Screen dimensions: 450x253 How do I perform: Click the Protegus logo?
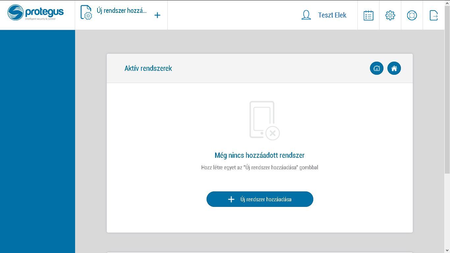[36, 13]
